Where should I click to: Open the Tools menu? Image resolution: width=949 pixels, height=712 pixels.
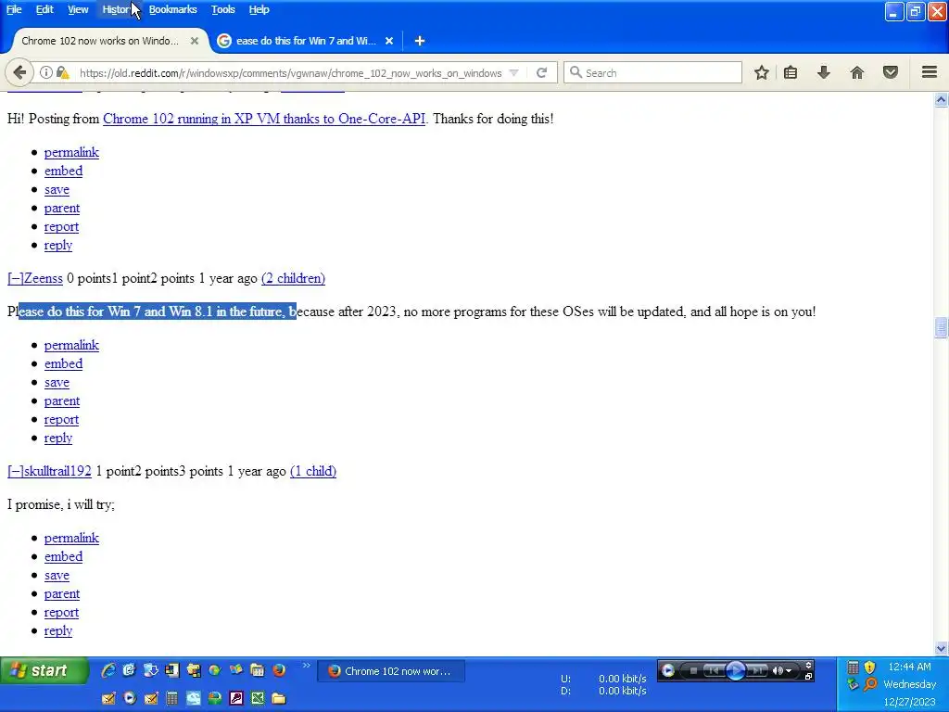pyautogui.click(x=222, y=9)
